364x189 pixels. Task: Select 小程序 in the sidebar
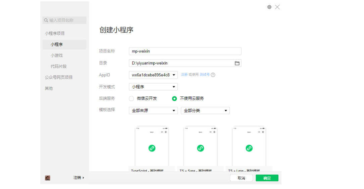tap(64, 44)
